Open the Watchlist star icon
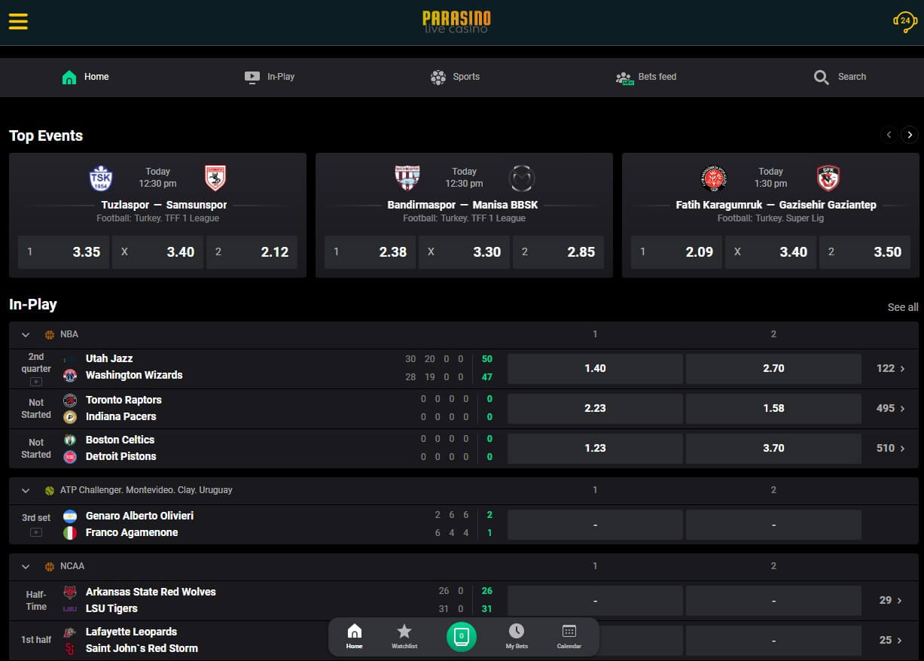The height and width of the screenshot is (661, 924). point(404,636)
